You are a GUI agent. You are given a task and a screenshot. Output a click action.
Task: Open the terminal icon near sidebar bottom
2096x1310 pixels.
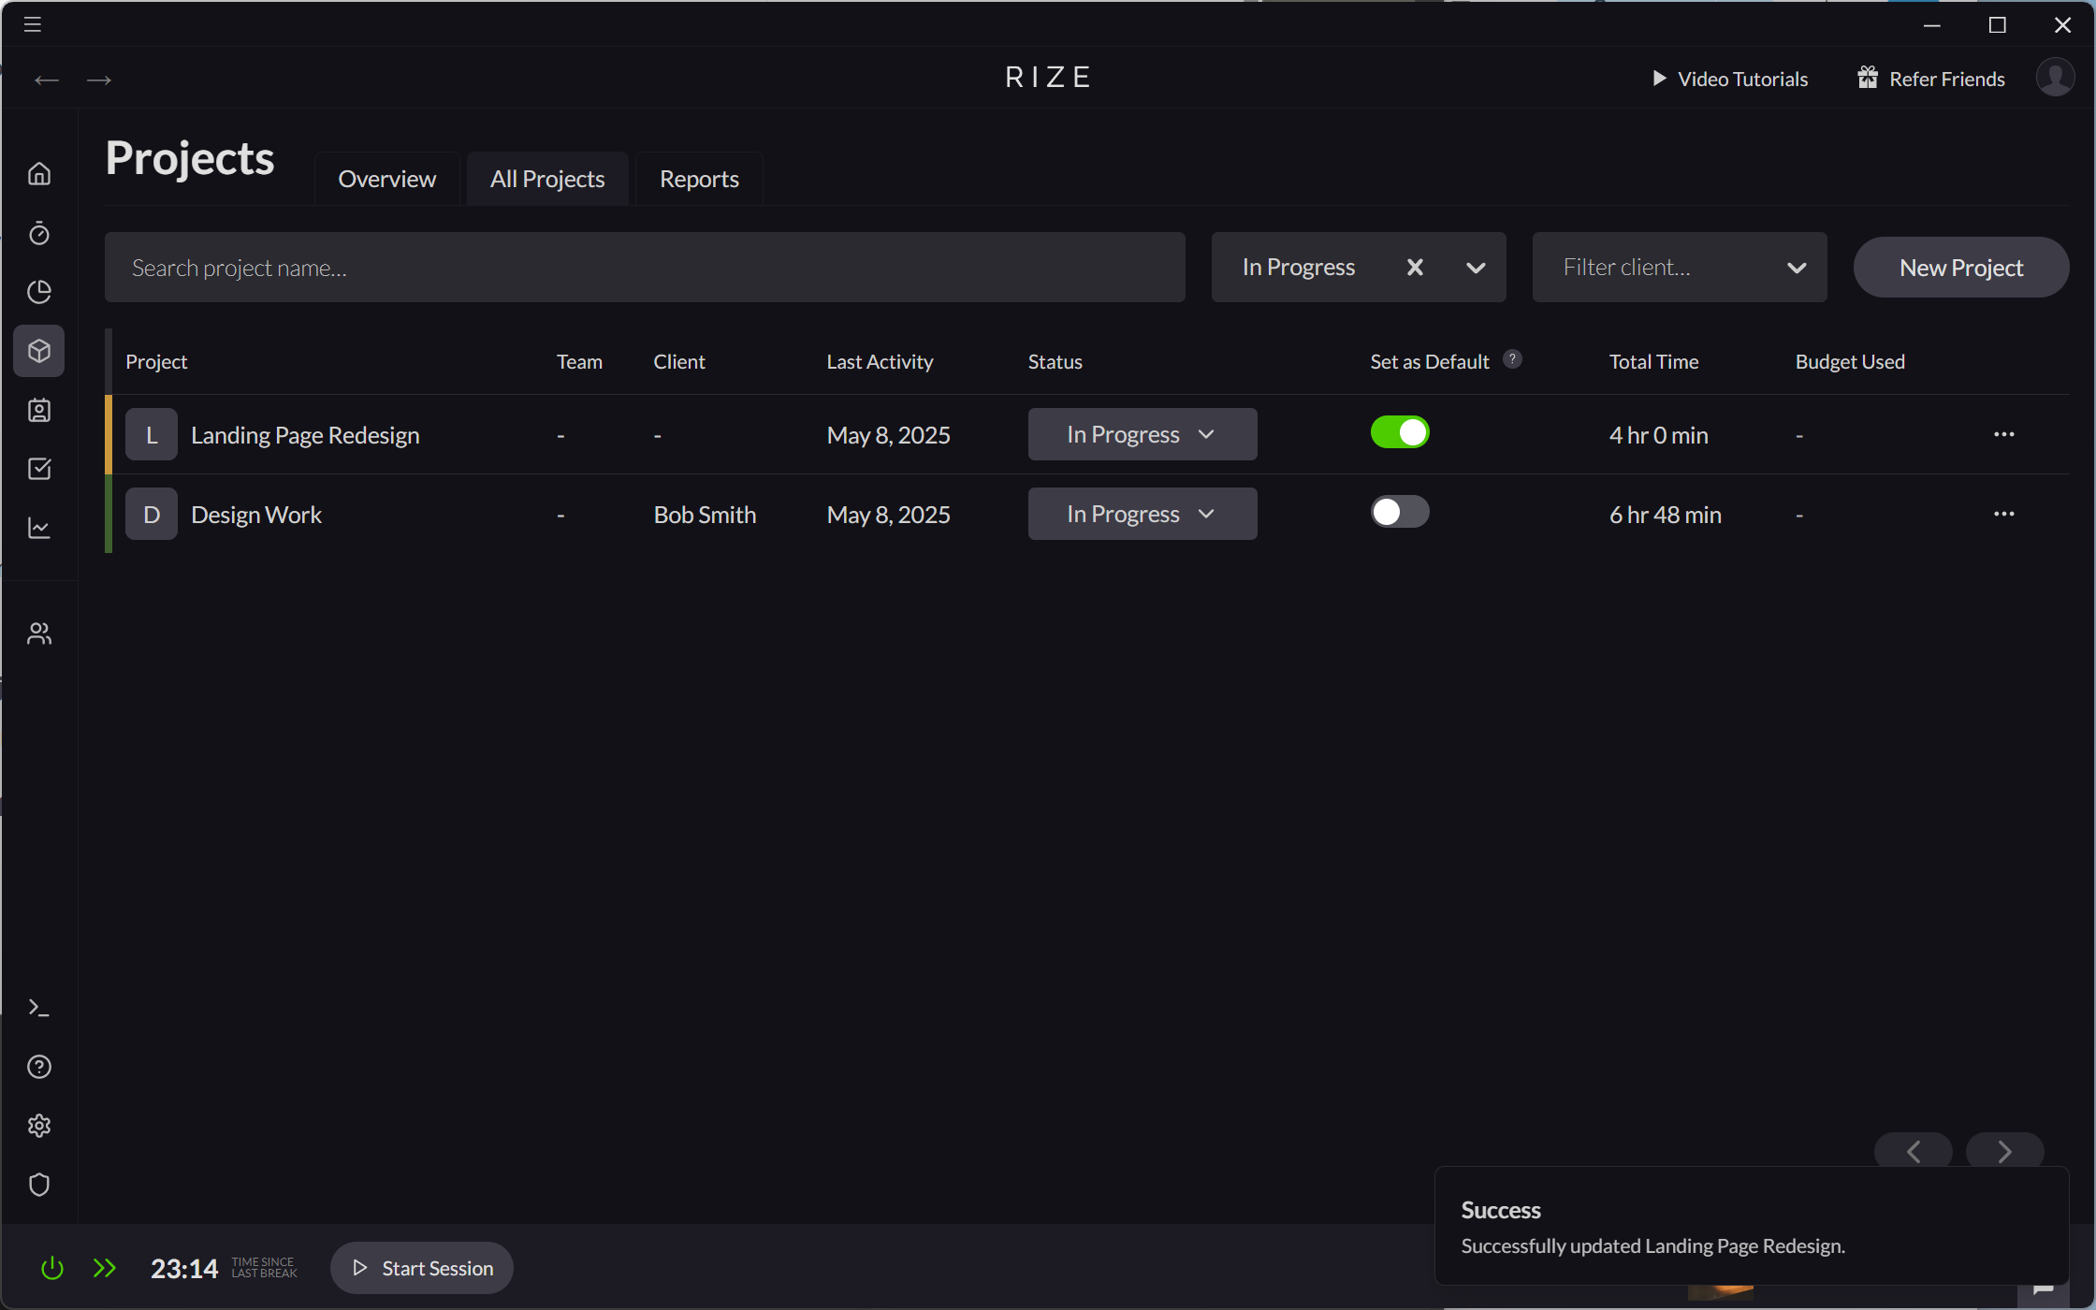pos(39,1007)
